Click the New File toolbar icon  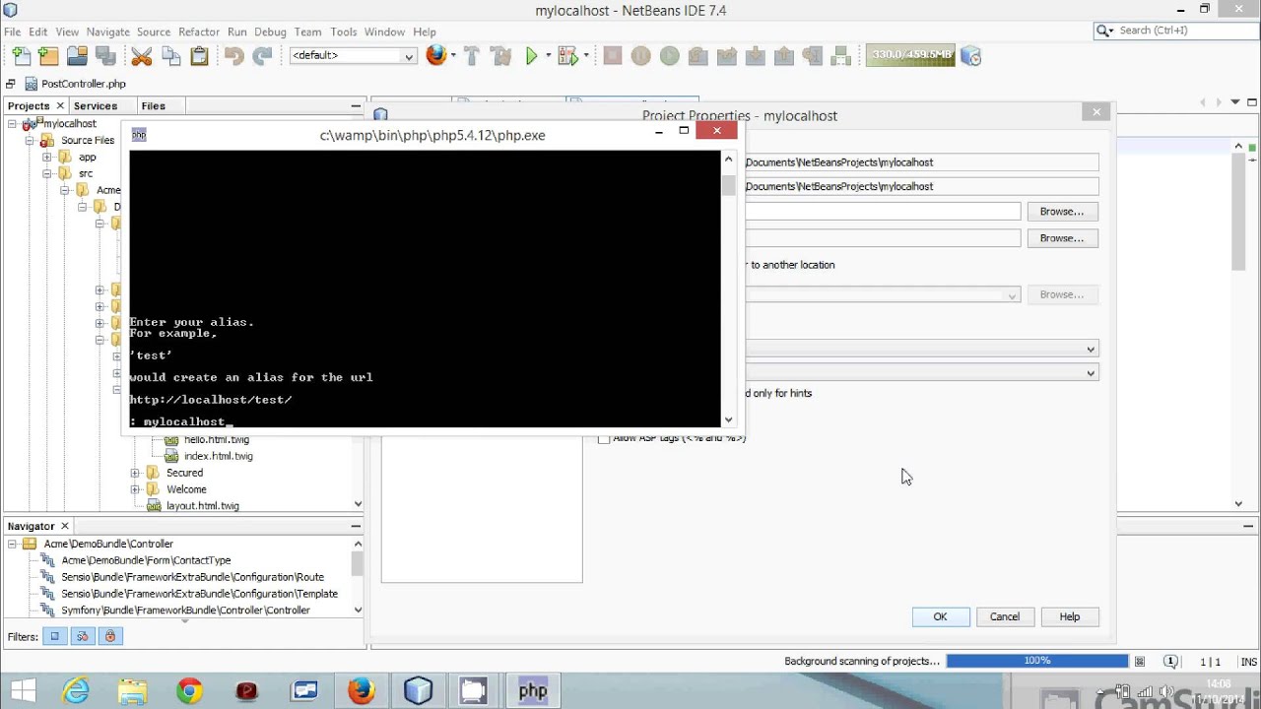click(x=21, y=56)
